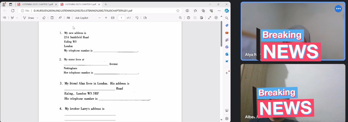Image resolution: width=348 pixels, height=122 pixels.
Task: Select Alya's video tile
Action: (293, 31)
